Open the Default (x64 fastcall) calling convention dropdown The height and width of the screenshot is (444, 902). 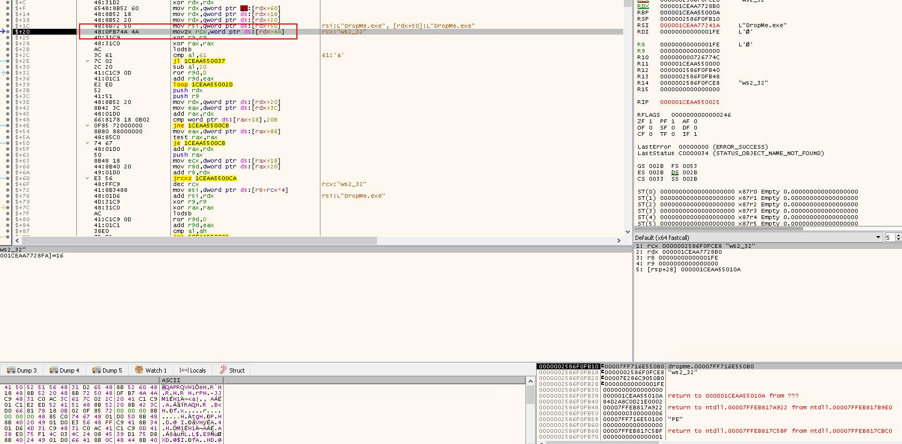pyautogui.click(x=758, y=238)
